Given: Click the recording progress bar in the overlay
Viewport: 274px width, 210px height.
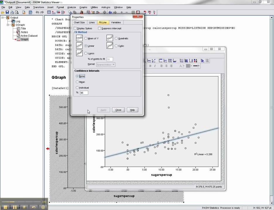Looking at the screenshot, I should 21,202.
